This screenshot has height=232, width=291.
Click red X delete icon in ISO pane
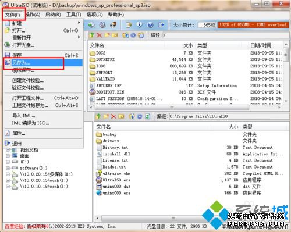click(100, 35)
